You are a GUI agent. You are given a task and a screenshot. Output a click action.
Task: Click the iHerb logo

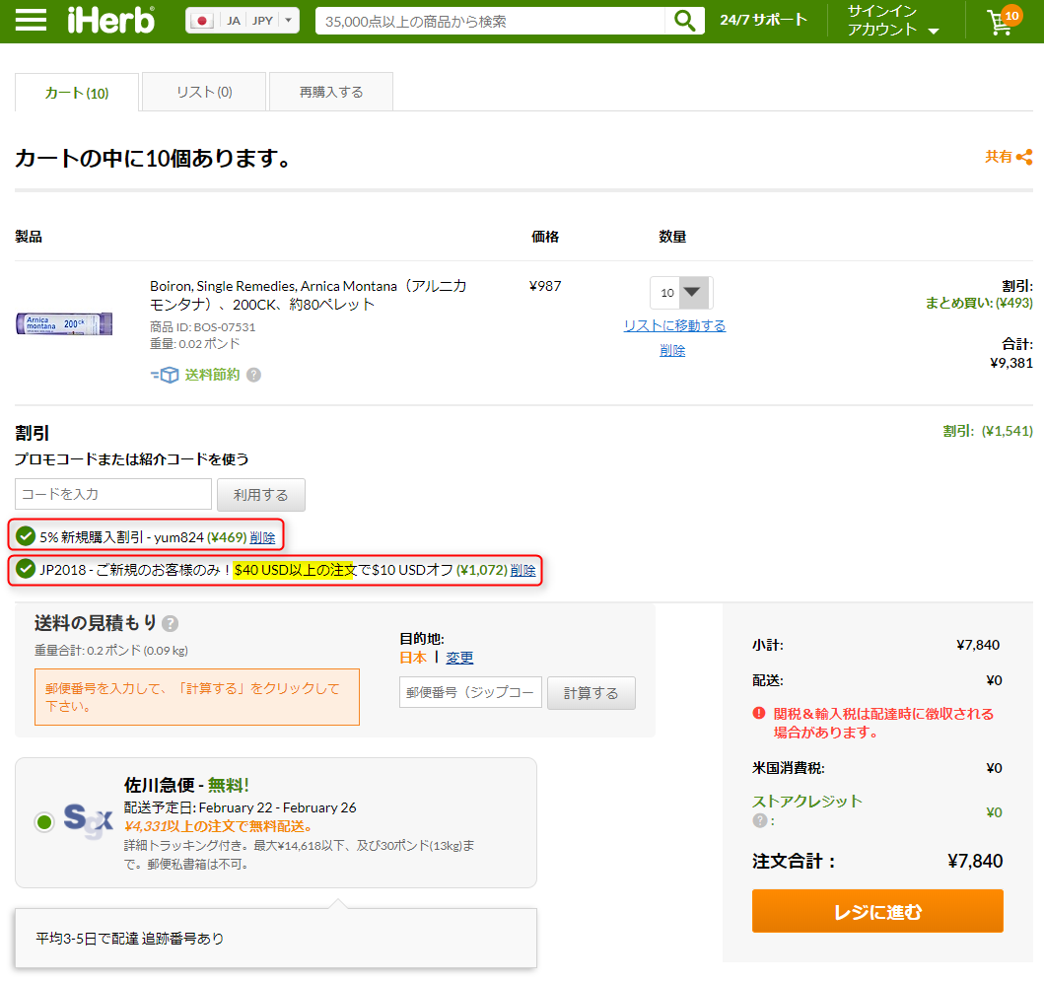(110, 20)
